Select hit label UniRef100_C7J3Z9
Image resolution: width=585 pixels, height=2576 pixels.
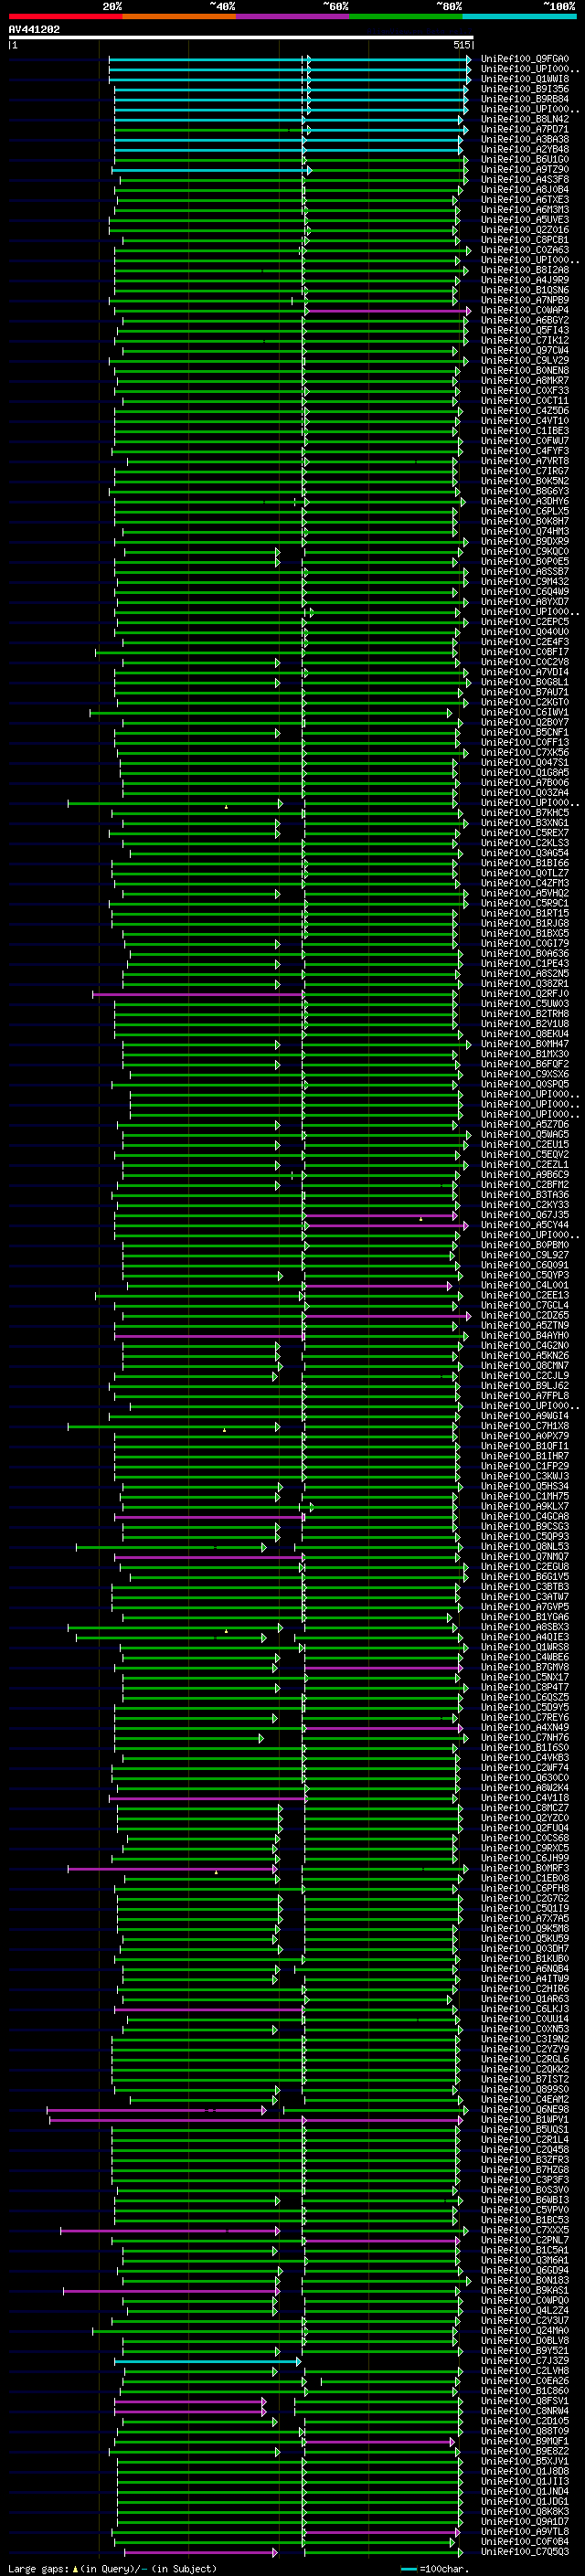point(525,2360)
